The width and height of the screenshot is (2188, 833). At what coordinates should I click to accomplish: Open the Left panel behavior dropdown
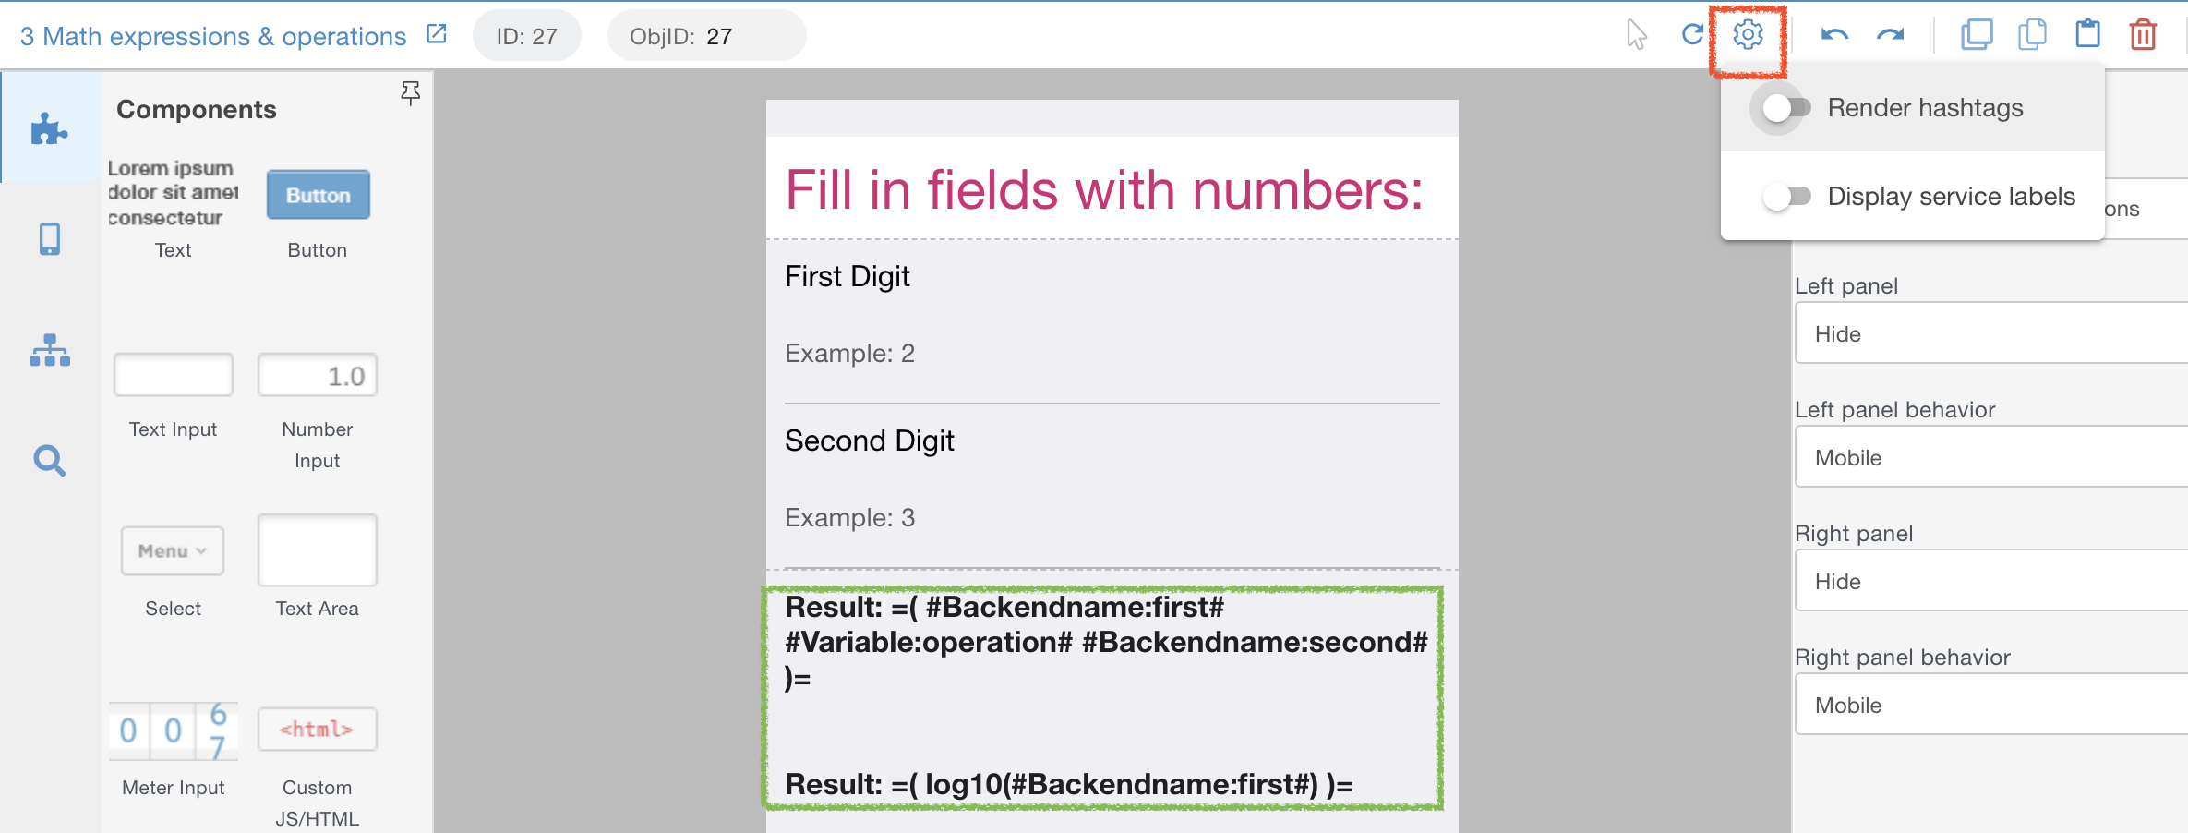pos(1990,457)
